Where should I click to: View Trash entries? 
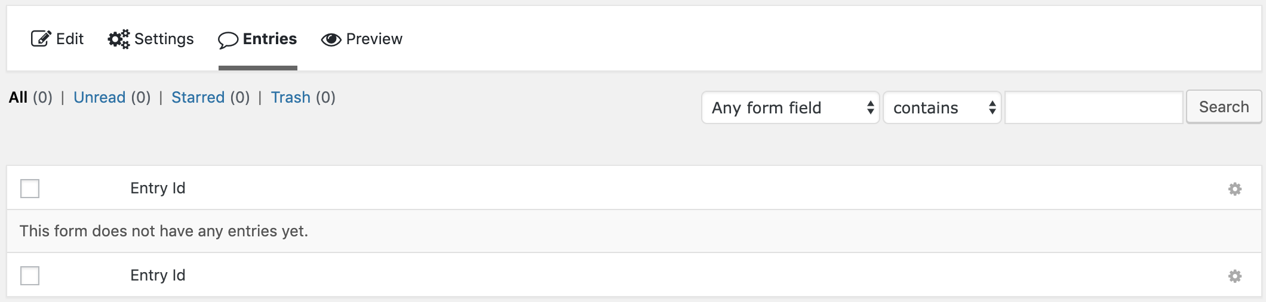(x=290, y=97)
